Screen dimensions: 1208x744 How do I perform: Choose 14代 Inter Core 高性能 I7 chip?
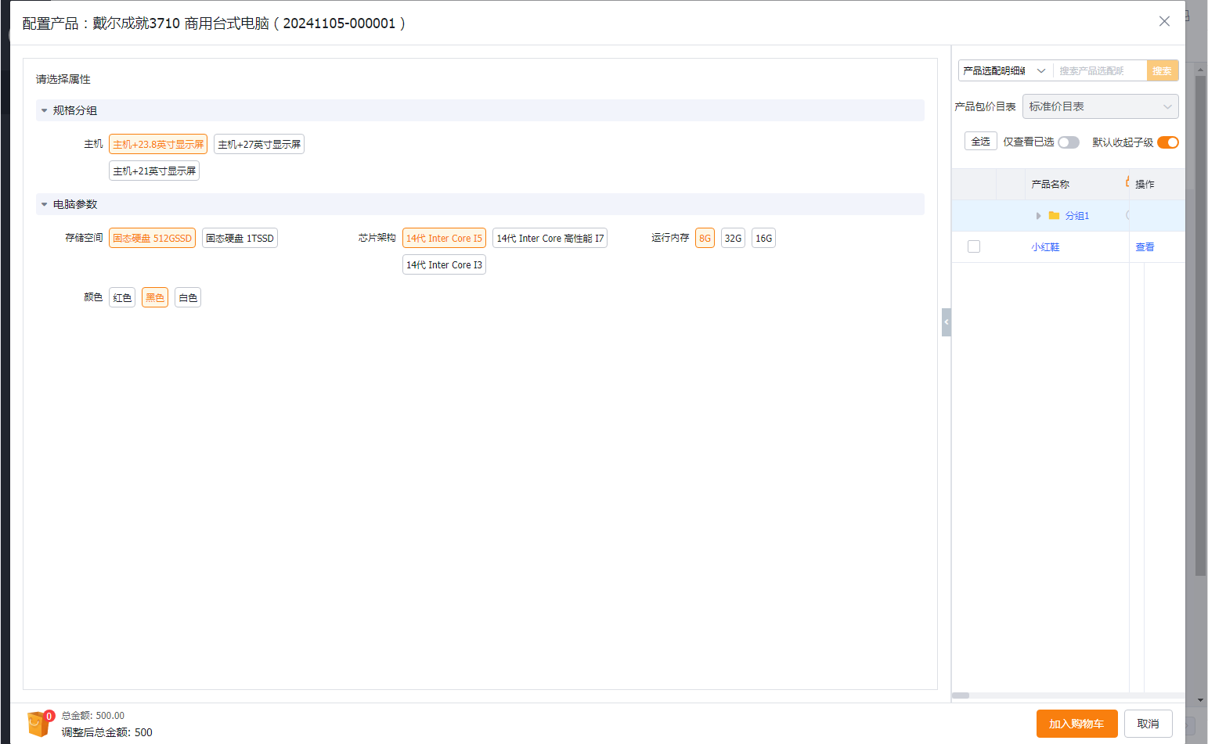[x=550, y=239]
